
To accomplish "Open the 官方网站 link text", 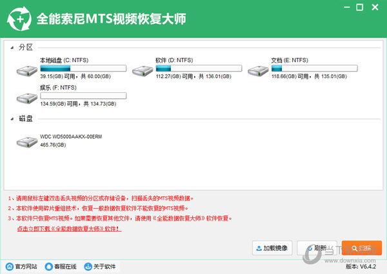I will (26, 267).
